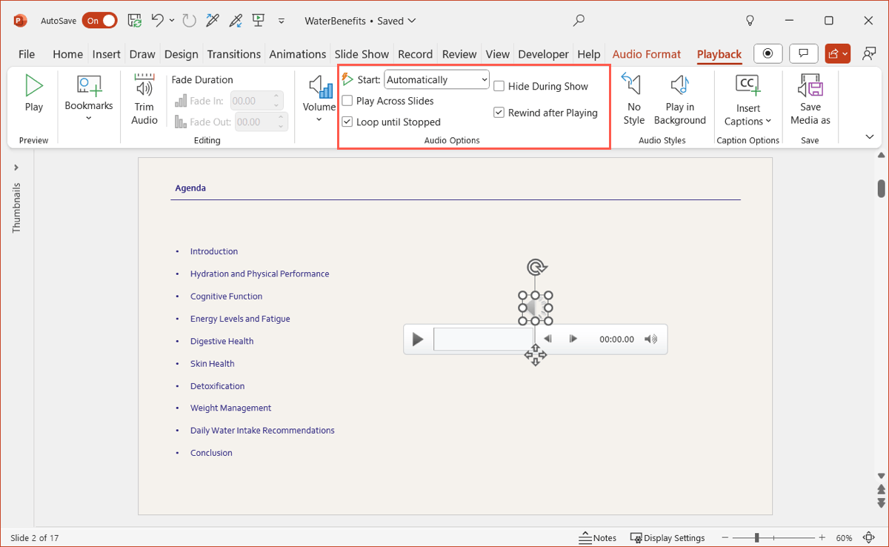The image size is (889, 547).
Task: Click the audio player progress bar
Action: pyautogui.click(x=484, y=339)
